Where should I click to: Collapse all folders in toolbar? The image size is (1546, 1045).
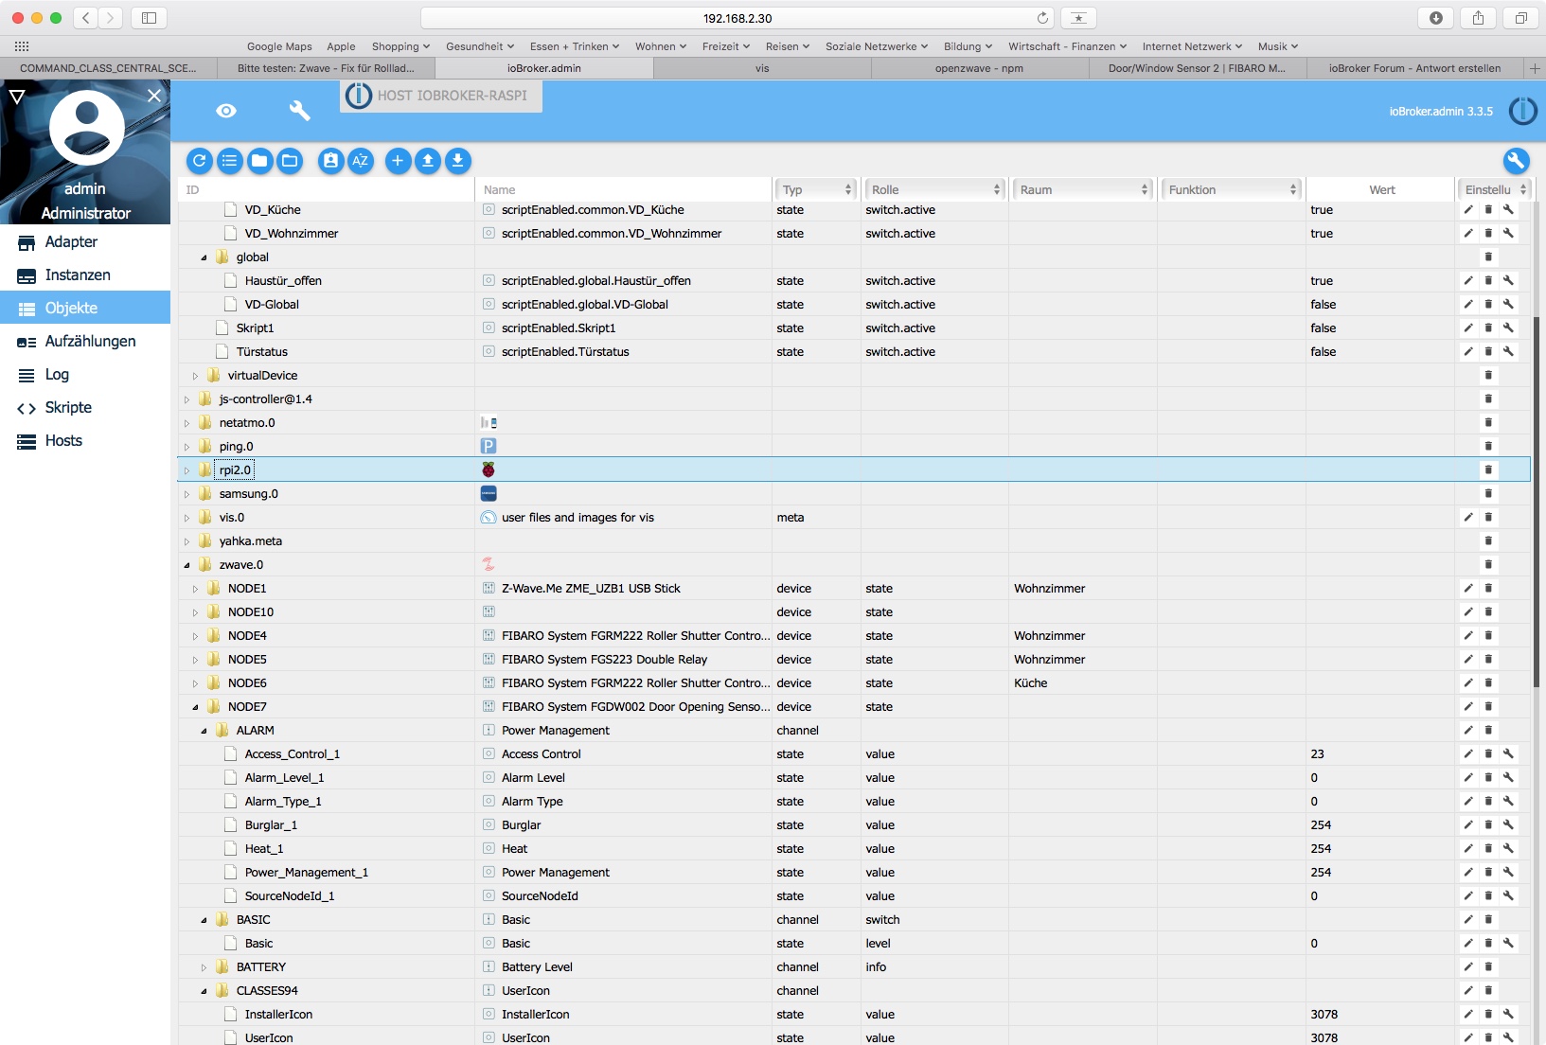point(259,161)
